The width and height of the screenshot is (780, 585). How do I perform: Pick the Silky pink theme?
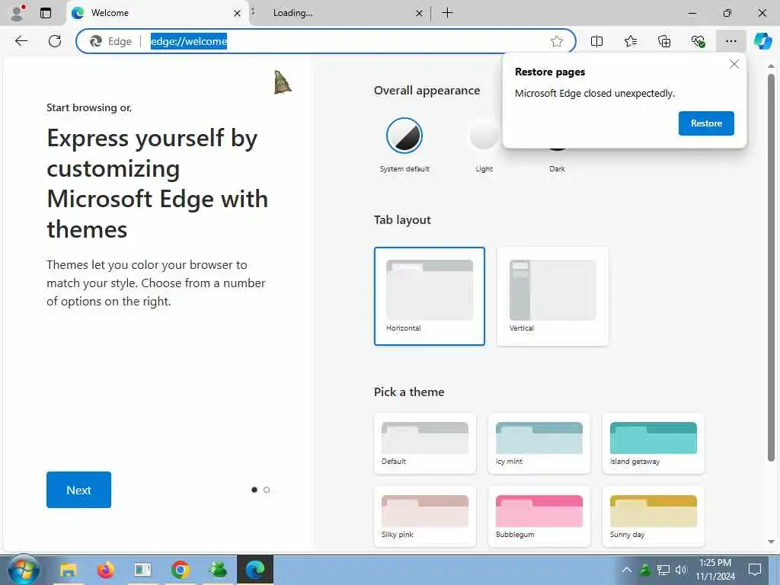coord(425,516)
